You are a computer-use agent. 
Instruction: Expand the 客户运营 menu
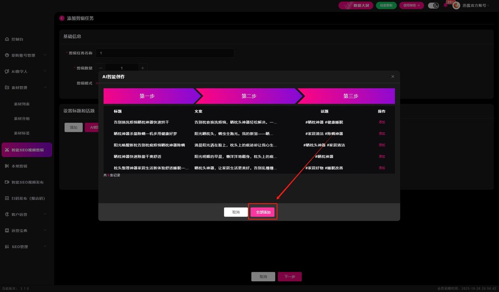tap(45, 214)
